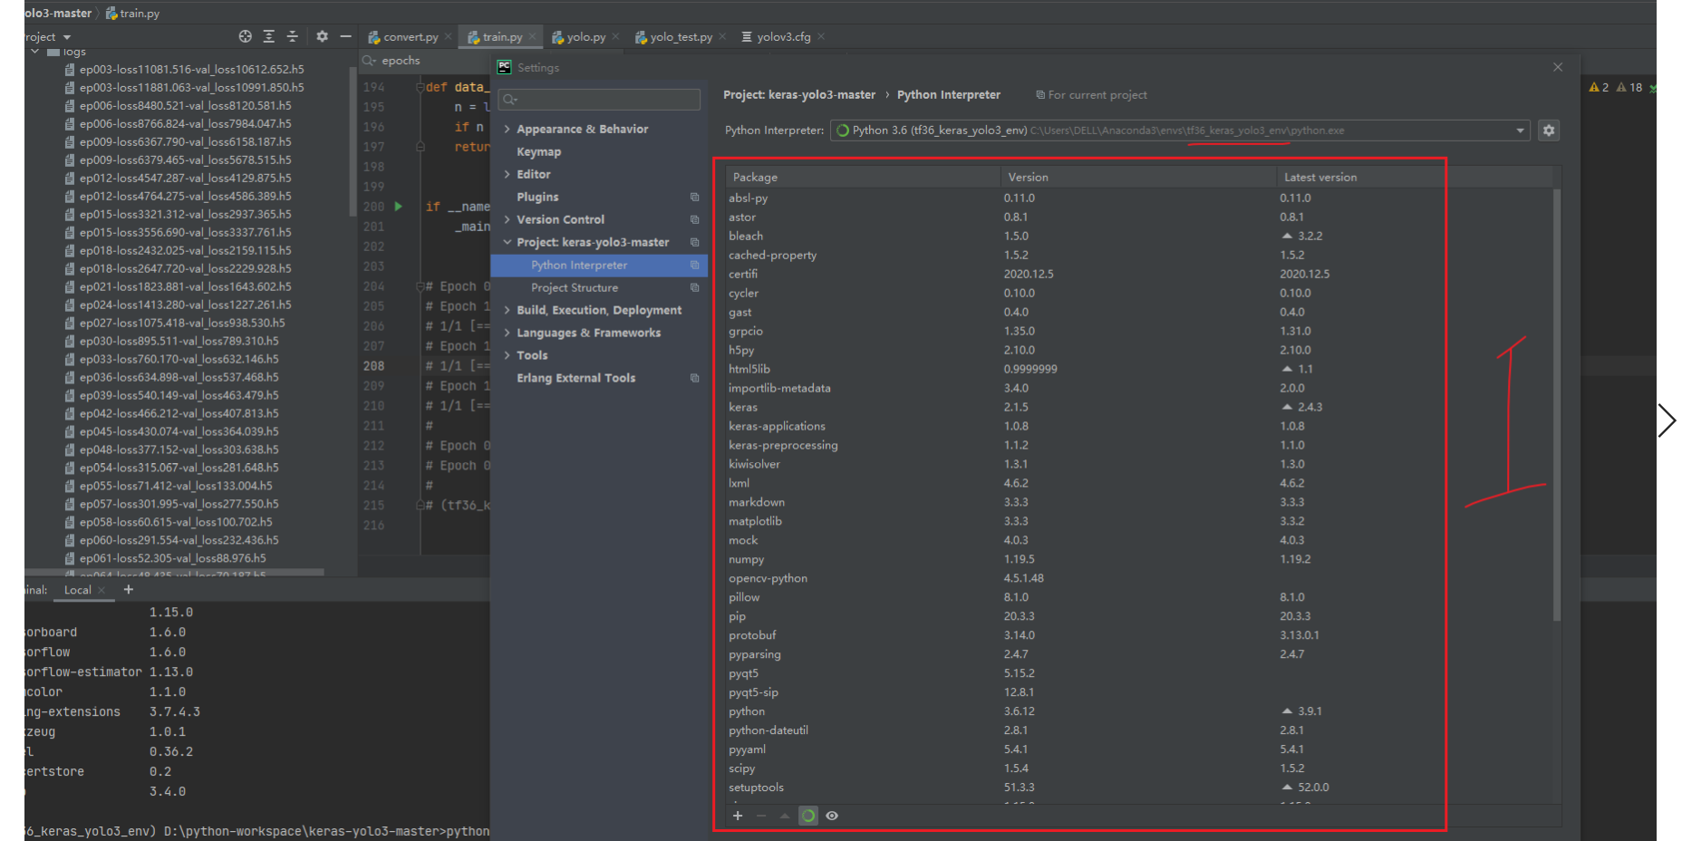Open the Project view dropdown

click(66, 37)
